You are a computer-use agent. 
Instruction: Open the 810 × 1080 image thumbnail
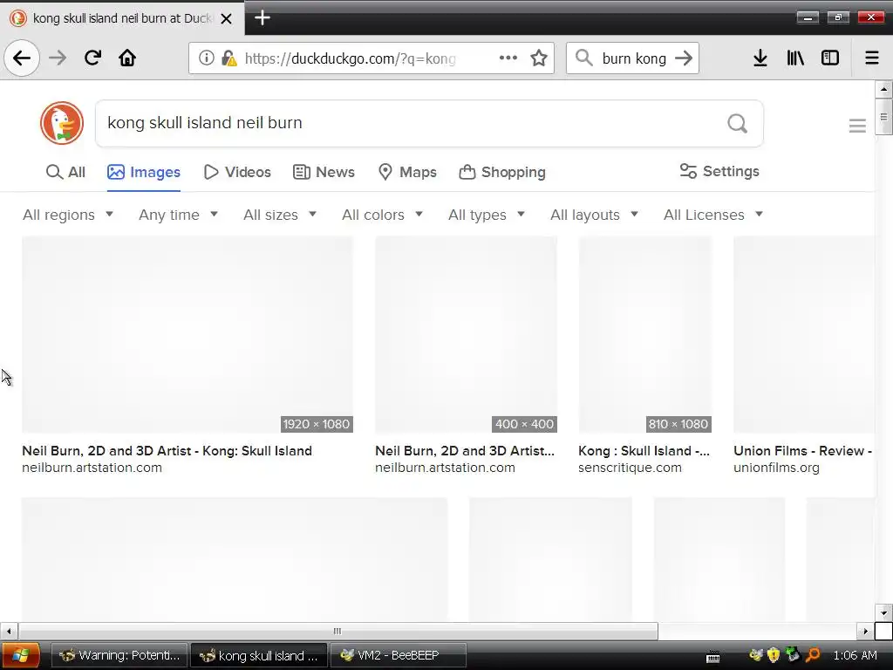click(645, 335)
